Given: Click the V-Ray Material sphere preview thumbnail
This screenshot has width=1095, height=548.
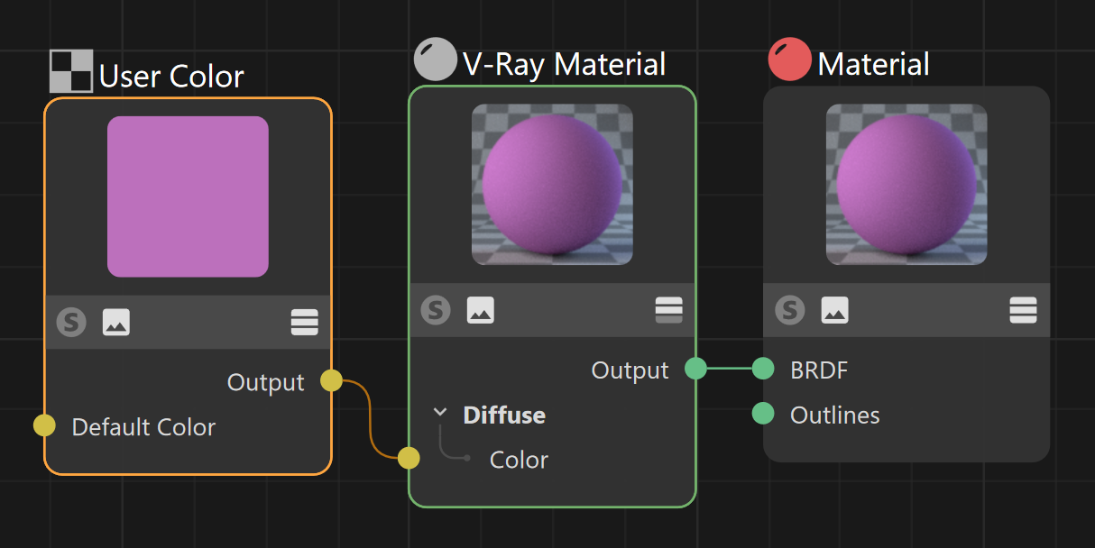Looking at the screenshot, I should pos(552,185).
